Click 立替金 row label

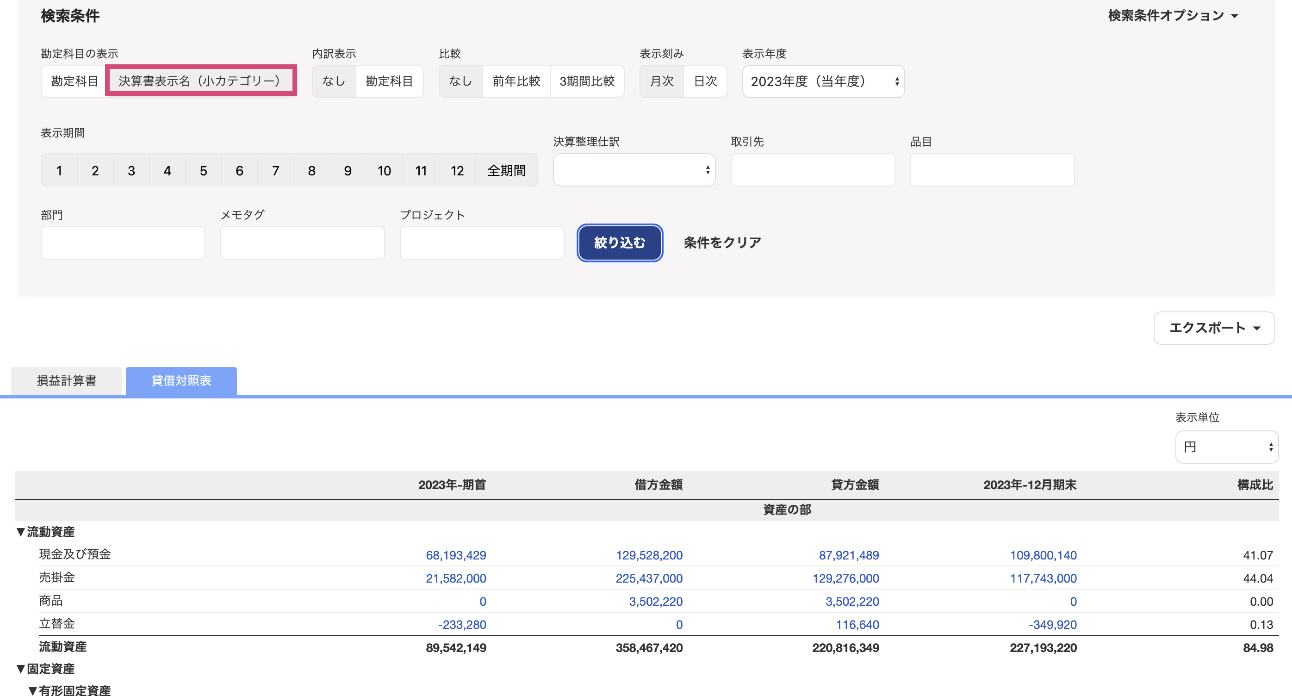pos(56,623)
